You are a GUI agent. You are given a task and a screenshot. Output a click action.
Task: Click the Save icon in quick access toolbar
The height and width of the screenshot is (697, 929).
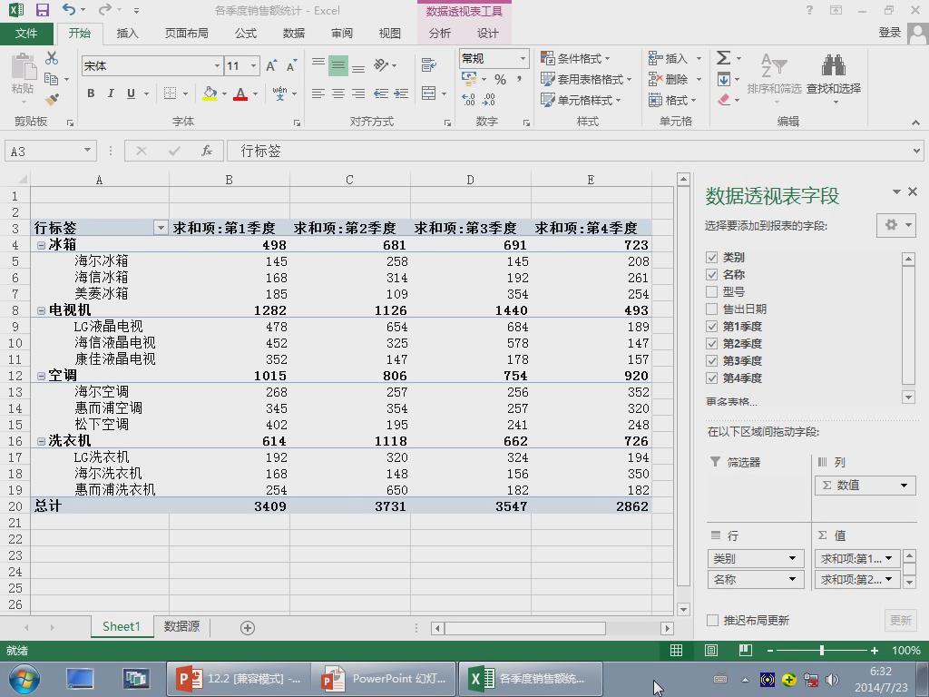tap(42, 10)
